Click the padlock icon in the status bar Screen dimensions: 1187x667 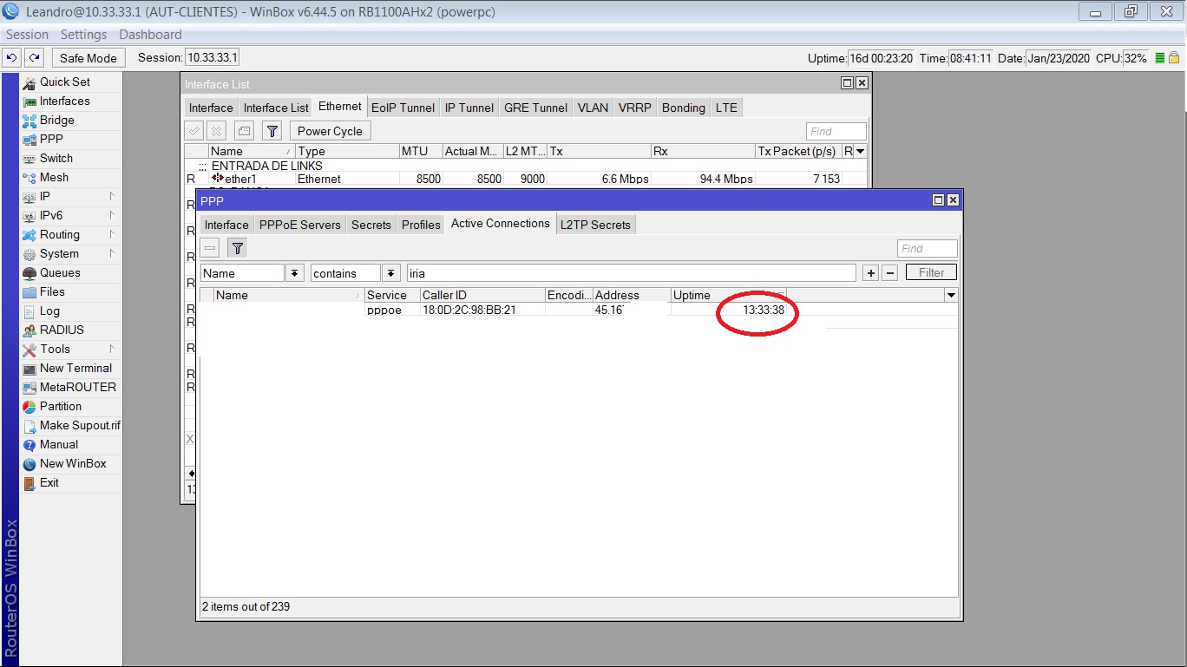click(x=1174, y=58)
